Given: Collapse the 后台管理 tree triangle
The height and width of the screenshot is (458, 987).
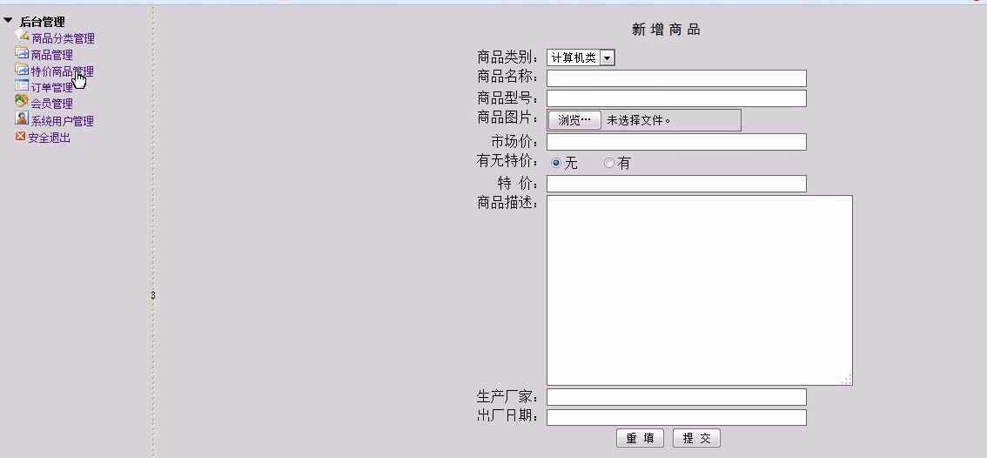Looking at the screenshot, I should point(8,21).
